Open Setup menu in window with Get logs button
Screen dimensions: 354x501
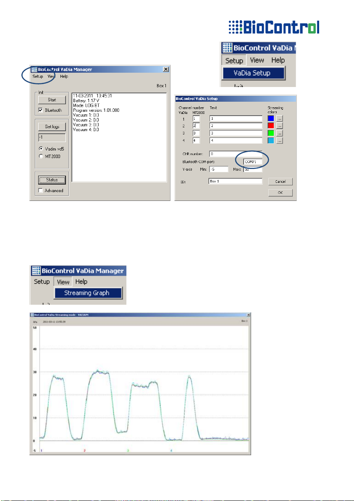(x=38, y=76)
